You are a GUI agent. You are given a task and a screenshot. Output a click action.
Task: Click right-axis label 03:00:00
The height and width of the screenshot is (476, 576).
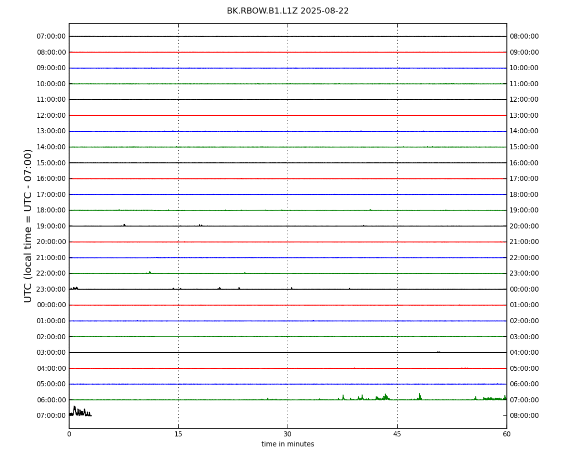coord(524,337)
